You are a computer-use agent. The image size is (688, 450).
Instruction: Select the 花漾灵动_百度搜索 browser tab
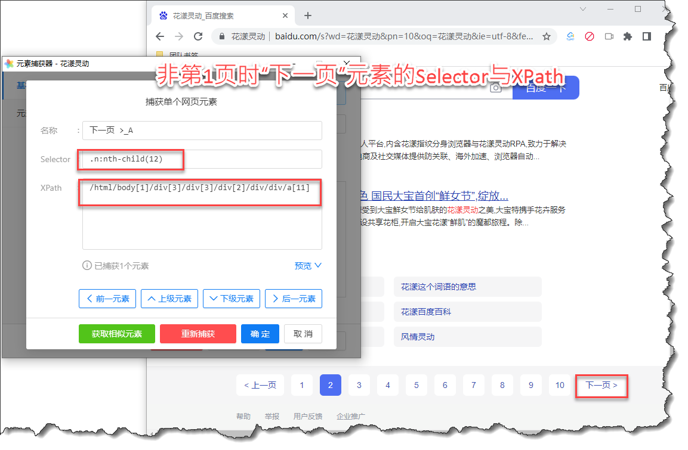[224, 15]
